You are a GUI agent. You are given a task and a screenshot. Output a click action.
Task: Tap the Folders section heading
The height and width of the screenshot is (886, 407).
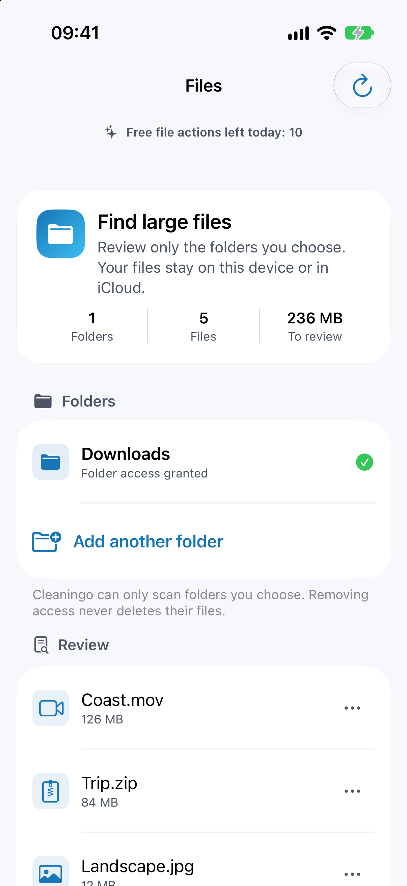pyautogui.click(x=89, y=401)
